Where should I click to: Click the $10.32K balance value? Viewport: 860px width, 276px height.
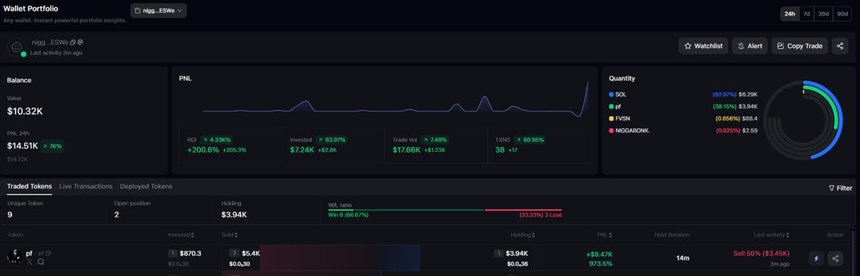[x=24, y=111]
